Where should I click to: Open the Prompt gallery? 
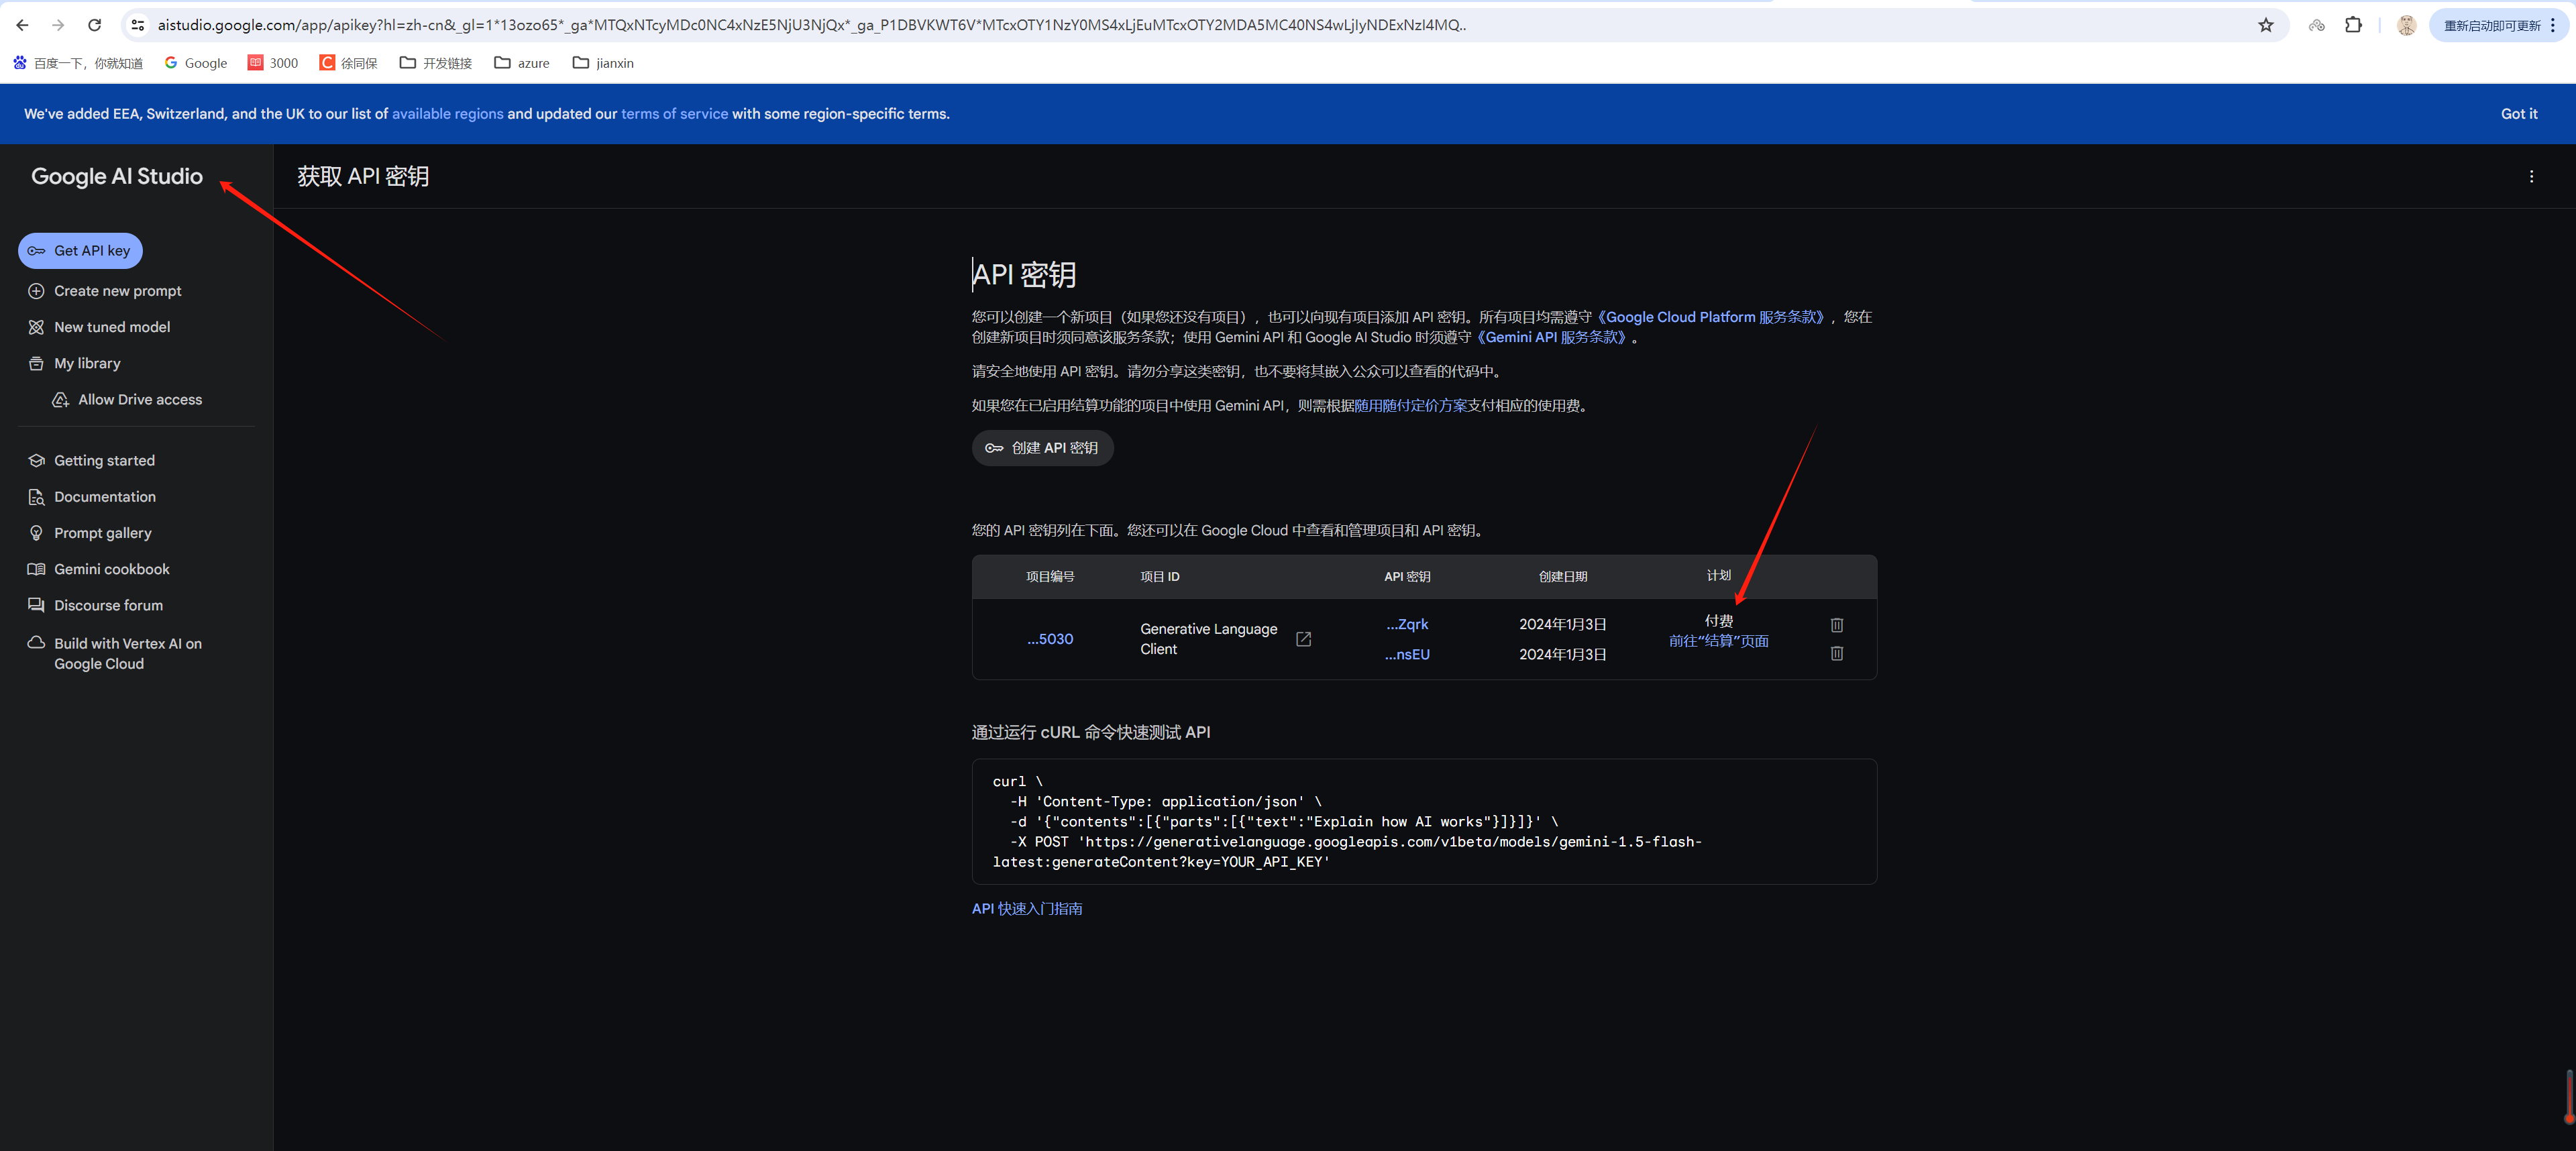tap(102, 532)
